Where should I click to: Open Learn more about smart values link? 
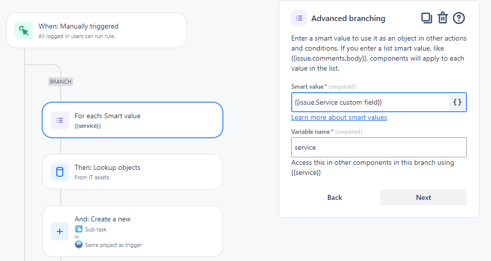339,117
